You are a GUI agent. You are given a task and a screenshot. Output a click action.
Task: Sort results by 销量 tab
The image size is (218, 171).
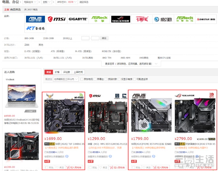point(48,72)
